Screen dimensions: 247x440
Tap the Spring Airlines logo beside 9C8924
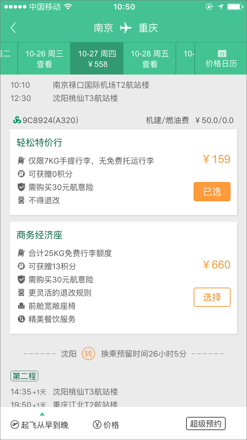coord(17,120)
